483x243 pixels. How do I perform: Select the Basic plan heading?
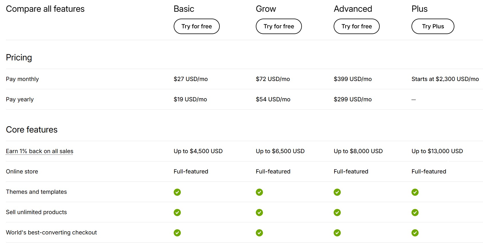184,9
